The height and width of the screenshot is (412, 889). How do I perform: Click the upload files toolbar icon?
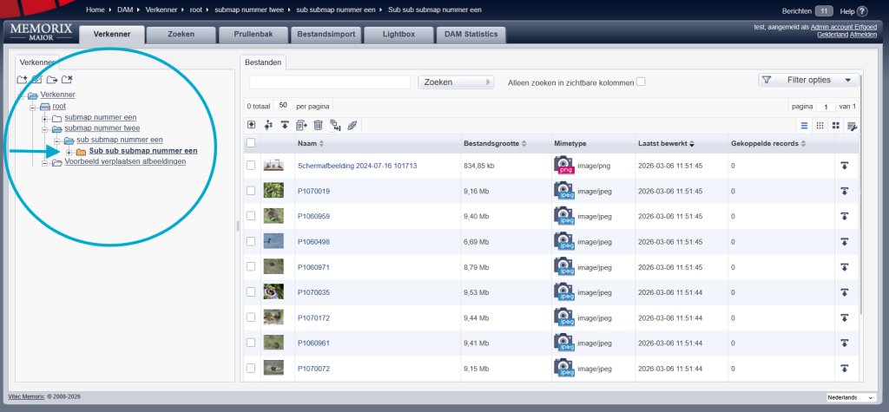pos(252,126)
